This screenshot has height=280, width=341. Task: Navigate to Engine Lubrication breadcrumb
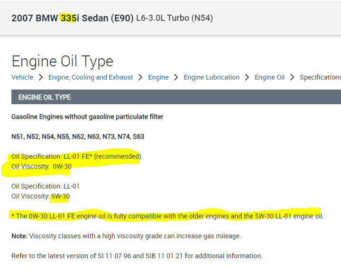pos(212,77)
